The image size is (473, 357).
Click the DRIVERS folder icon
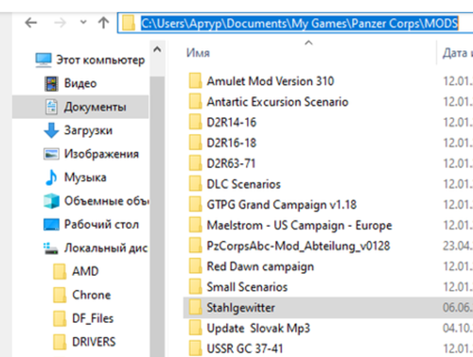tap(60, 342)
